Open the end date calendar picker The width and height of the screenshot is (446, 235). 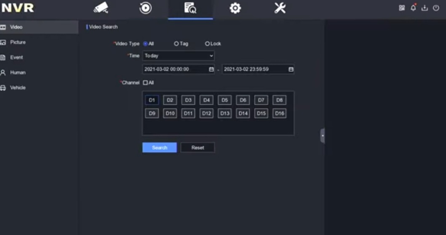(291, 69)
